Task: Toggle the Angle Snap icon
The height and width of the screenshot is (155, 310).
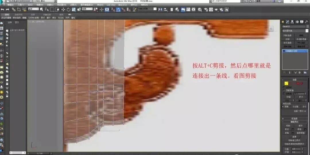Action: click(118, 9)
